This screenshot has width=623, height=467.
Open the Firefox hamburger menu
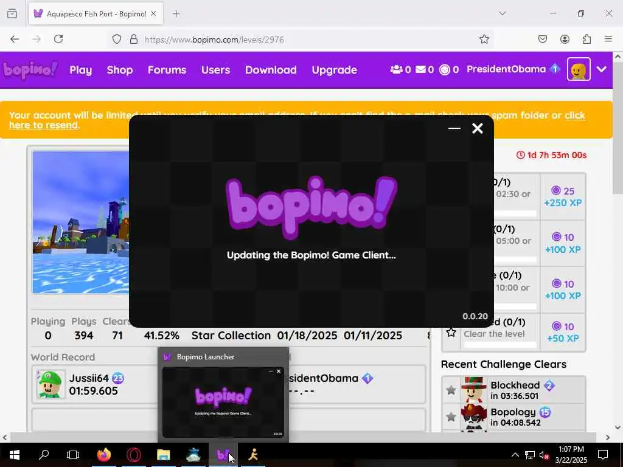point(608,39)
